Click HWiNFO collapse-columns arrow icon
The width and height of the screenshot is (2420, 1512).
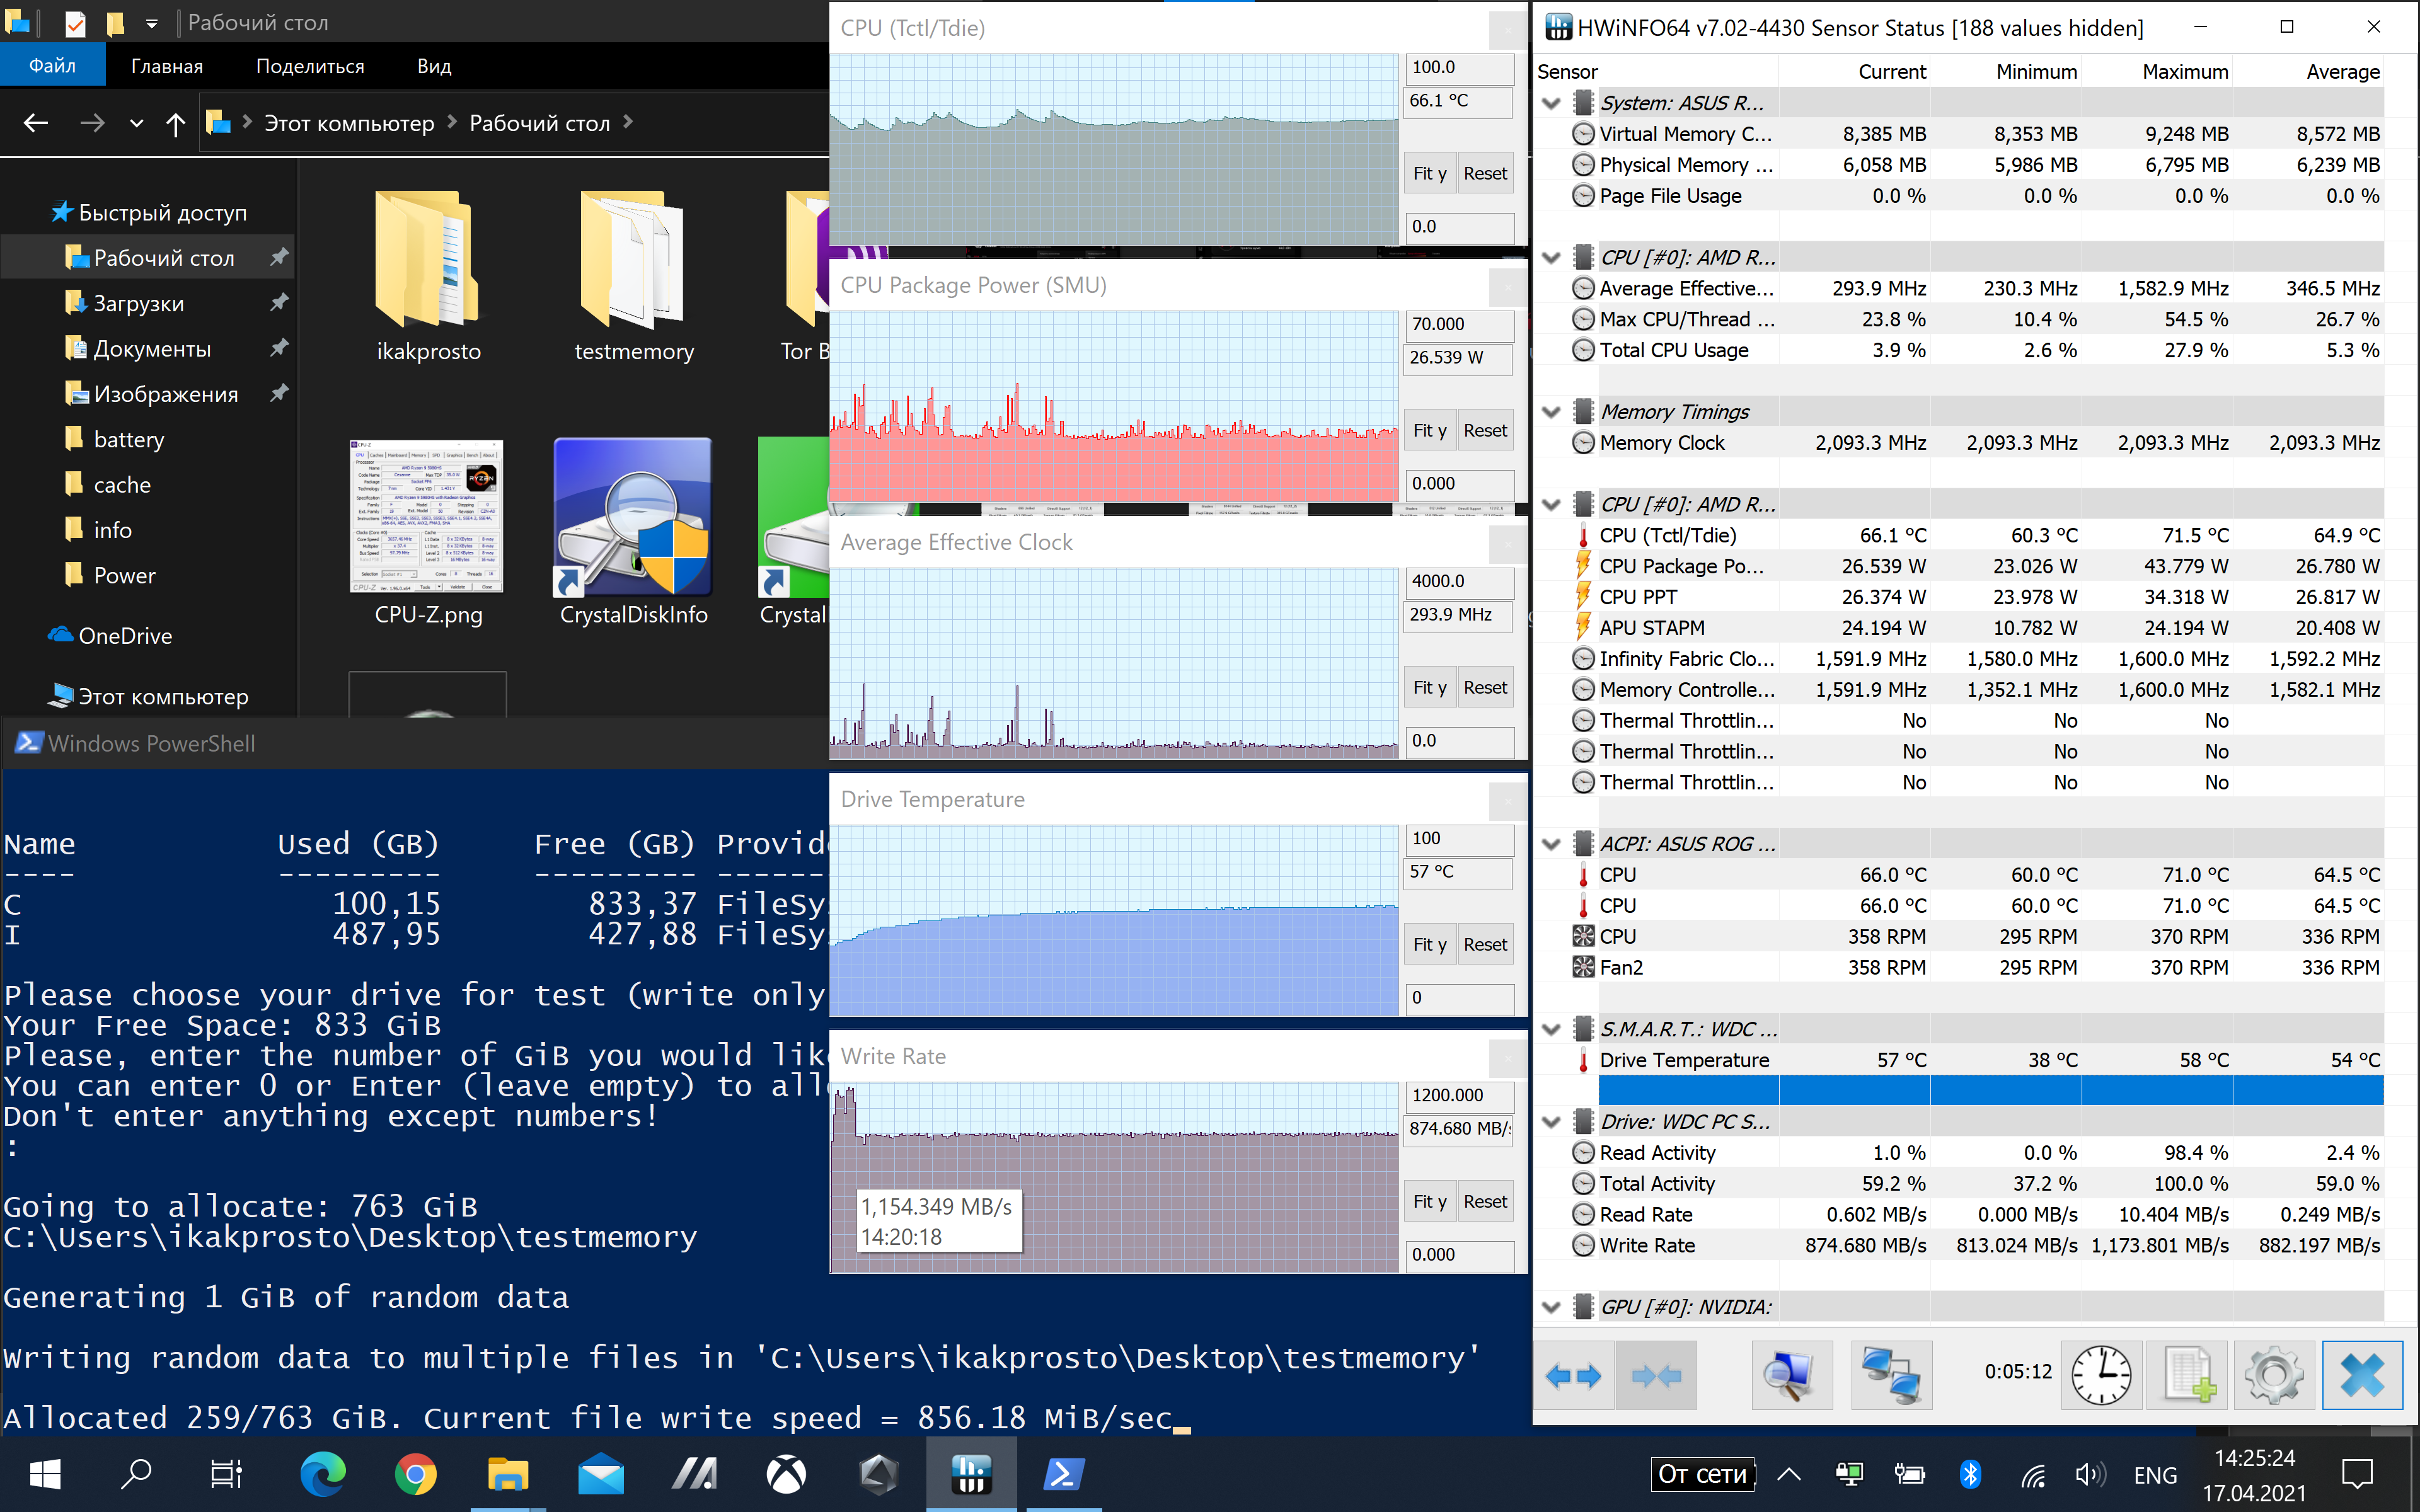pyautogui.click(x=1656, y=1376)
